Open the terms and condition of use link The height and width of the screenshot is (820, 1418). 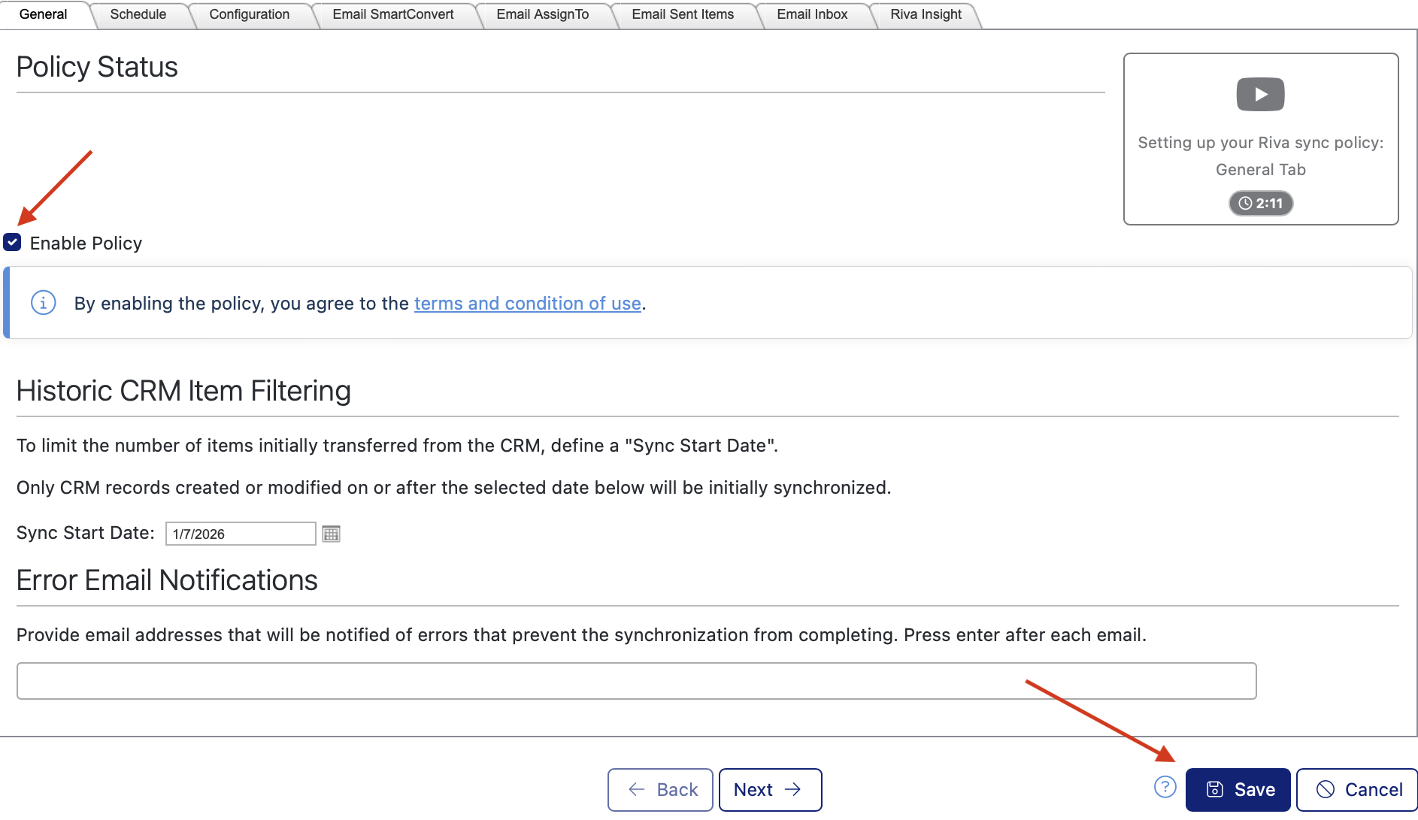click(528, 303)
